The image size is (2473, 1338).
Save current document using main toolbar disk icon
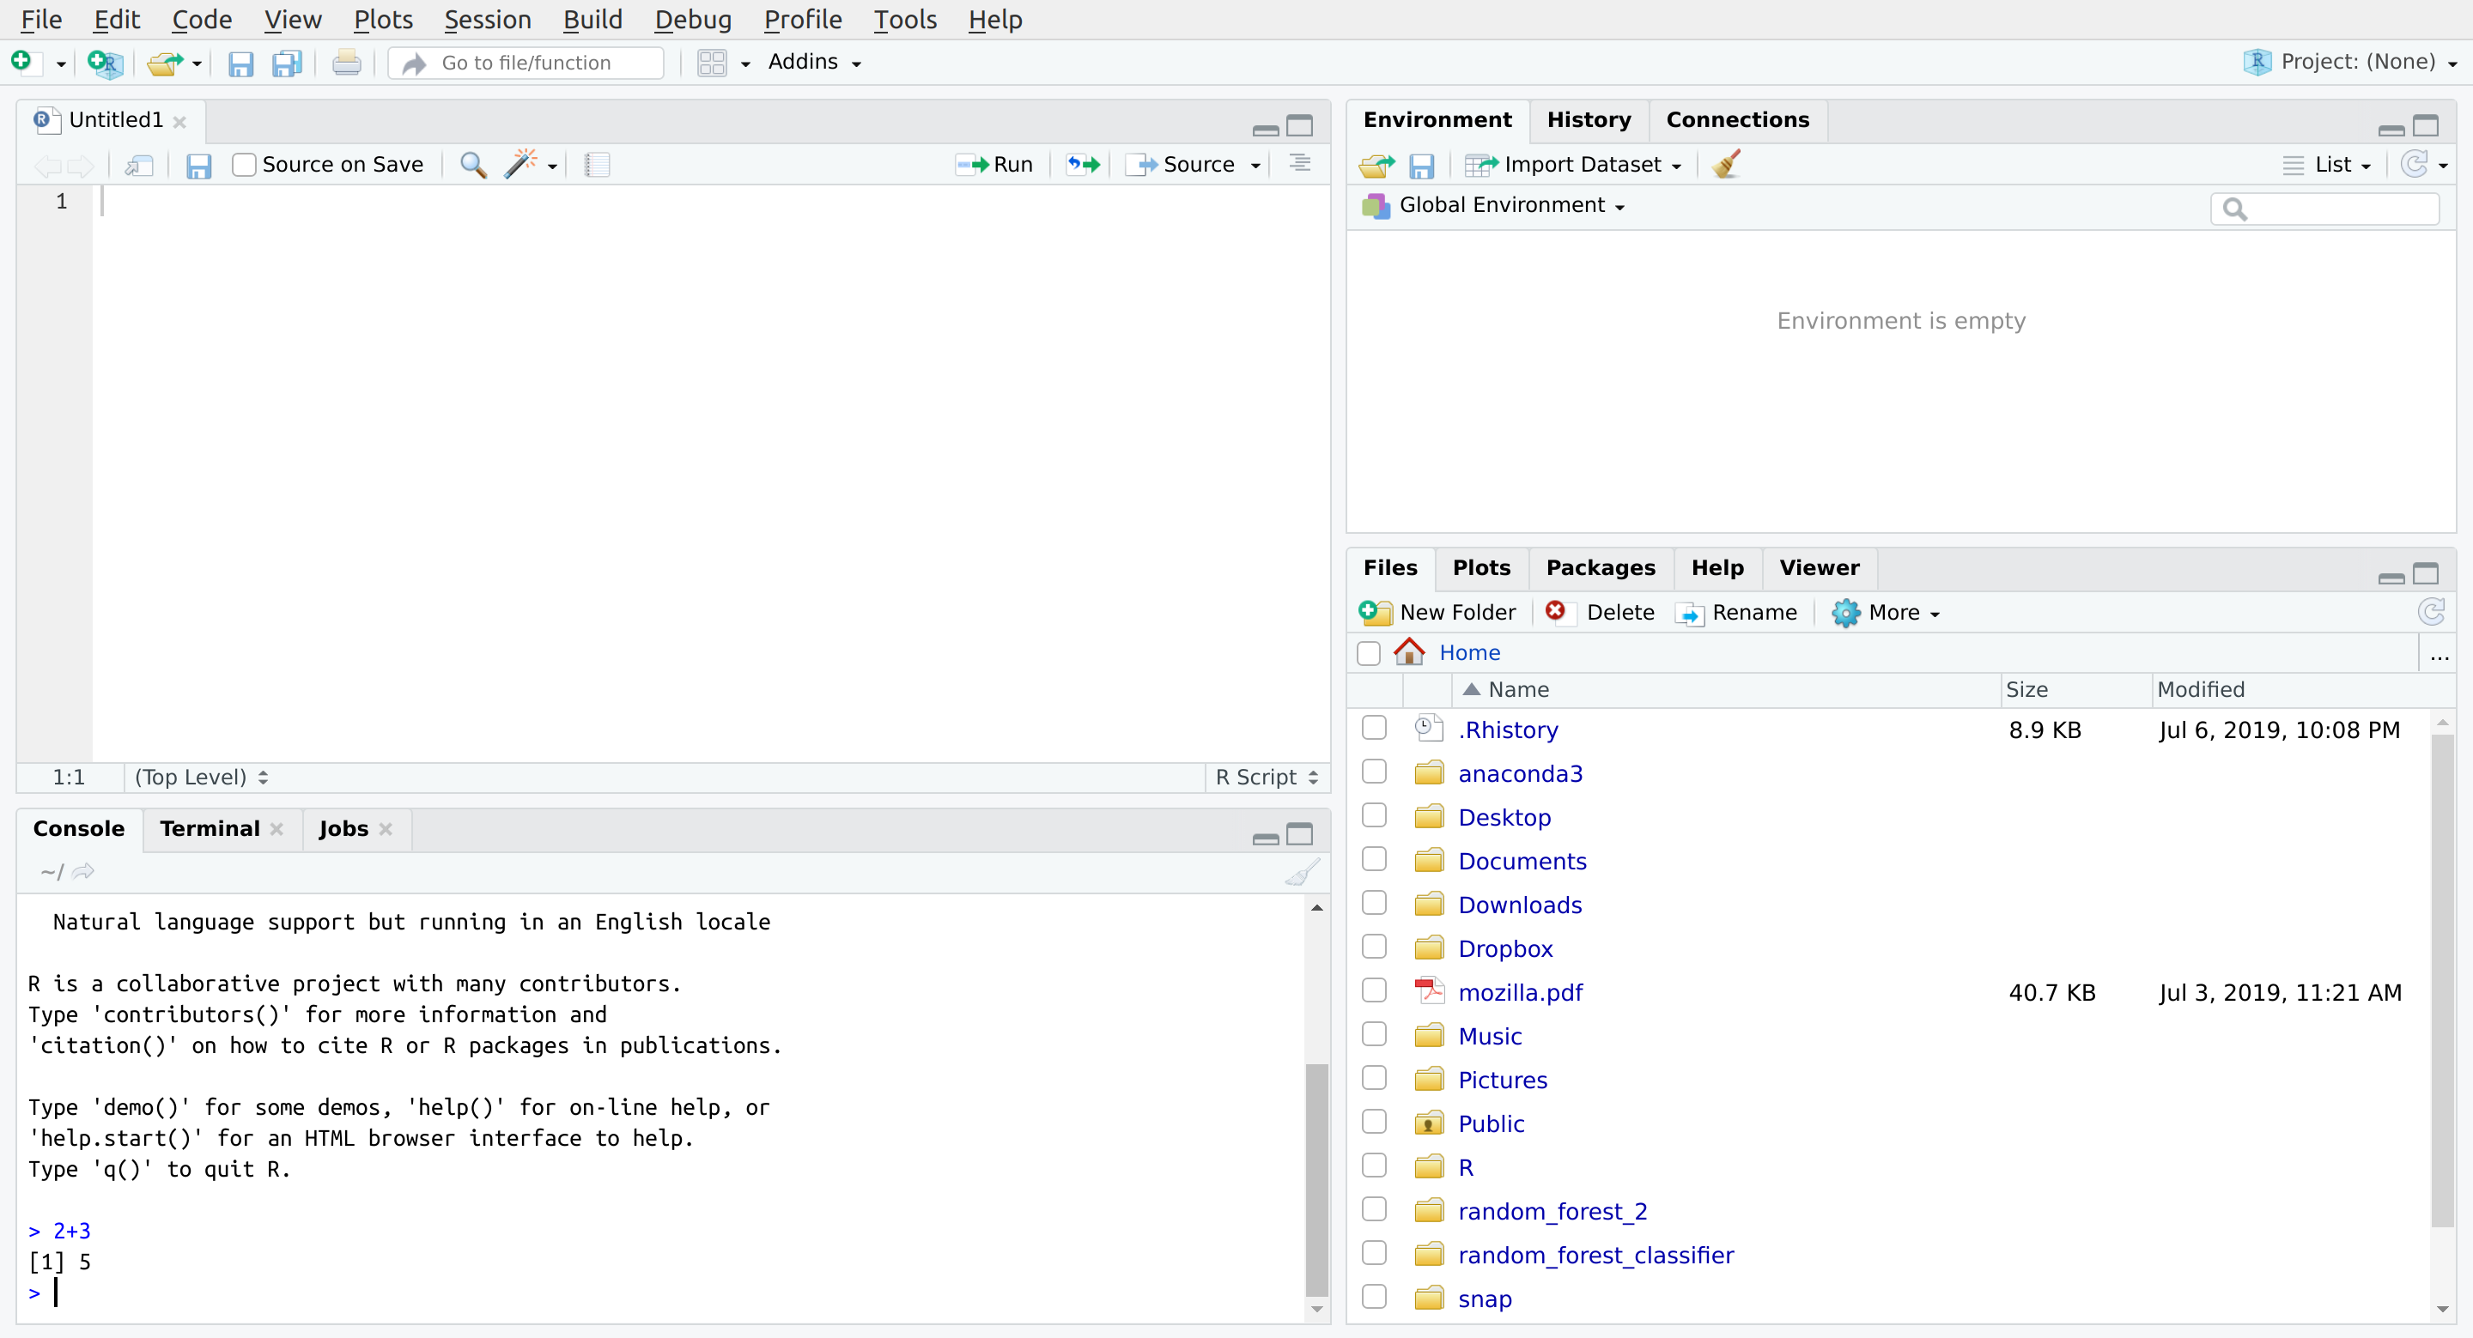[x=240, y=64]
